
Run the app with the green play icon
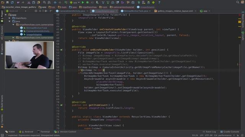83,2
